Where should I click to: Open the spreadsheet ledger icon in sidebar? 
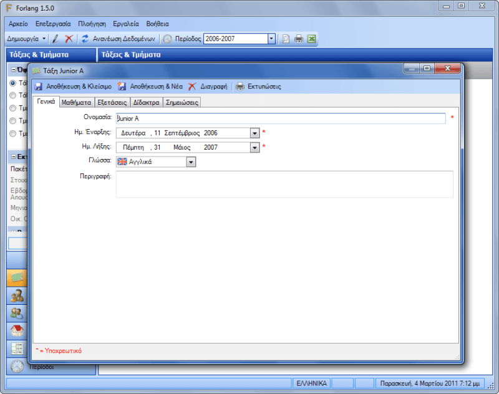click(17, 348)
